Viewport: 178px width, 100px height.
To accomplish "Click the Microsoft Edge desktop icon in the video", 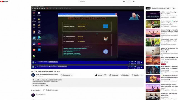I will click(x=39, y=38).
